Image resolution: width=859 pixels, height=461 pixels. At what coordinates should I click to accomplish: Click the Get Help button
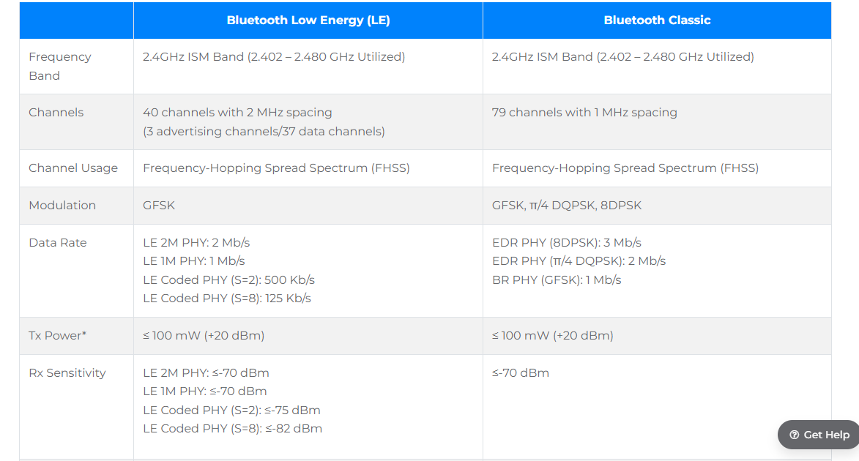[x=819, y=435]
